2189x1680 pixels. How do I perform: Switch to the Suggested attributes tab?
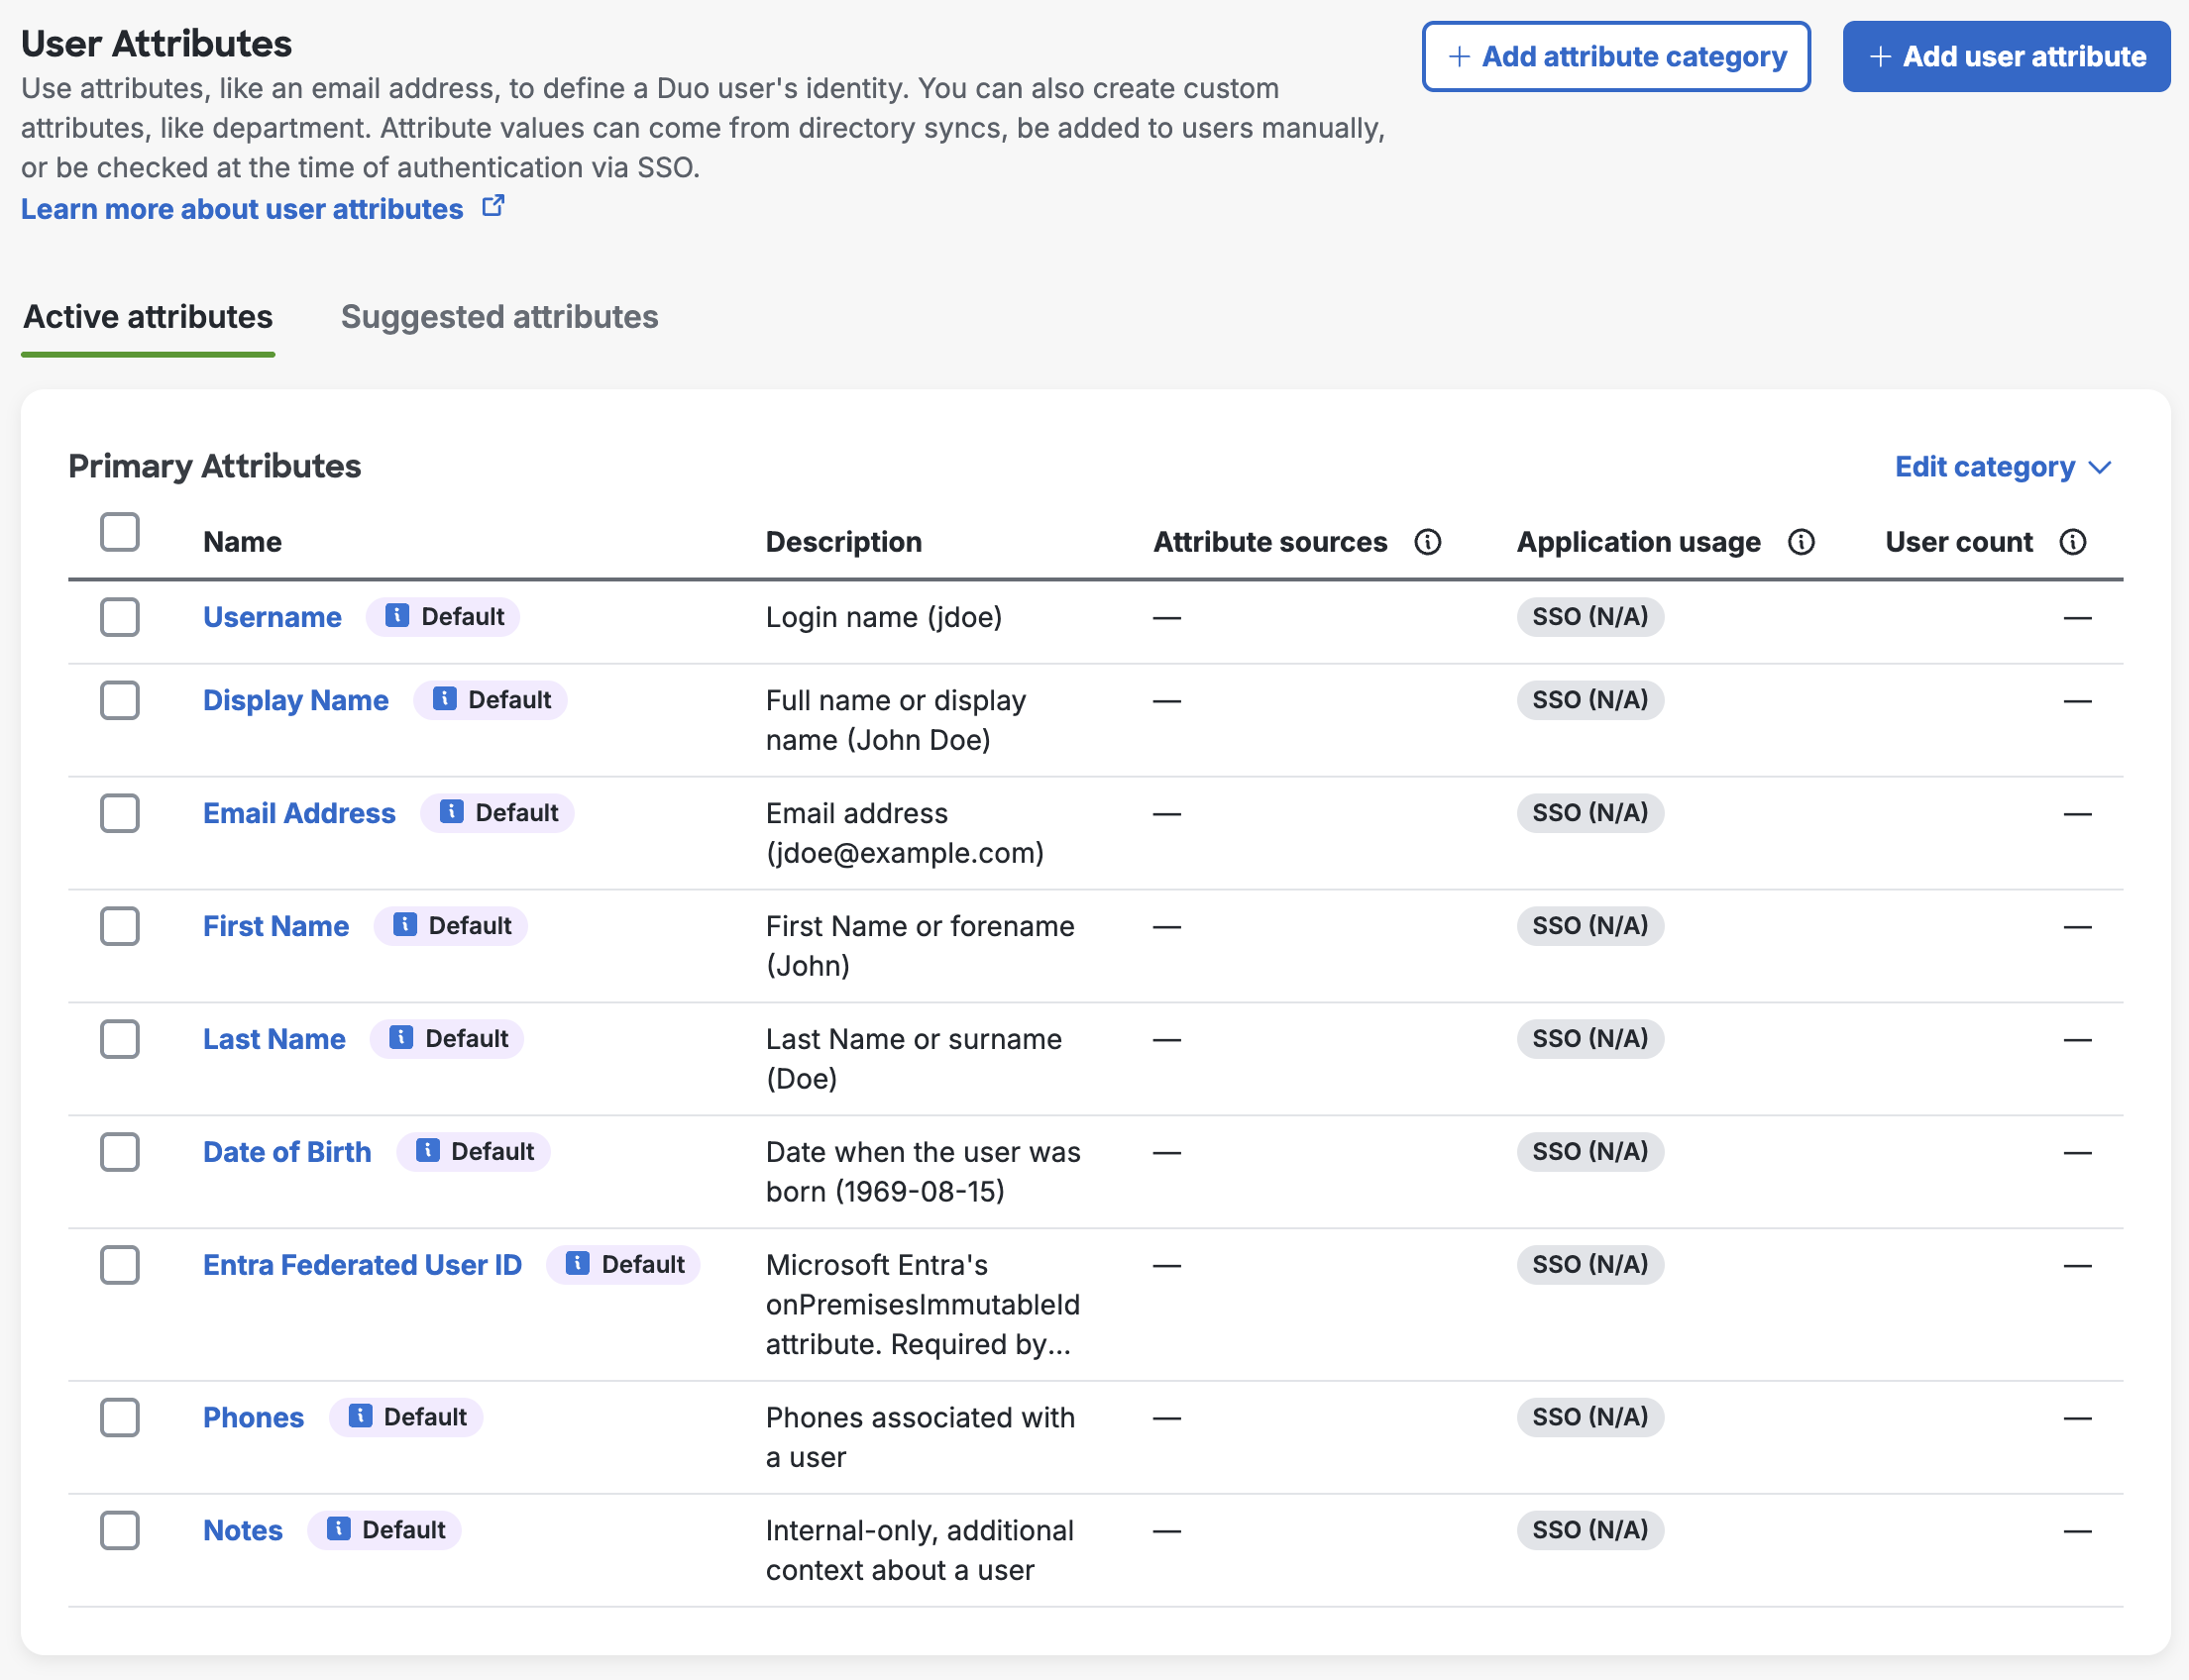point(499,317)
